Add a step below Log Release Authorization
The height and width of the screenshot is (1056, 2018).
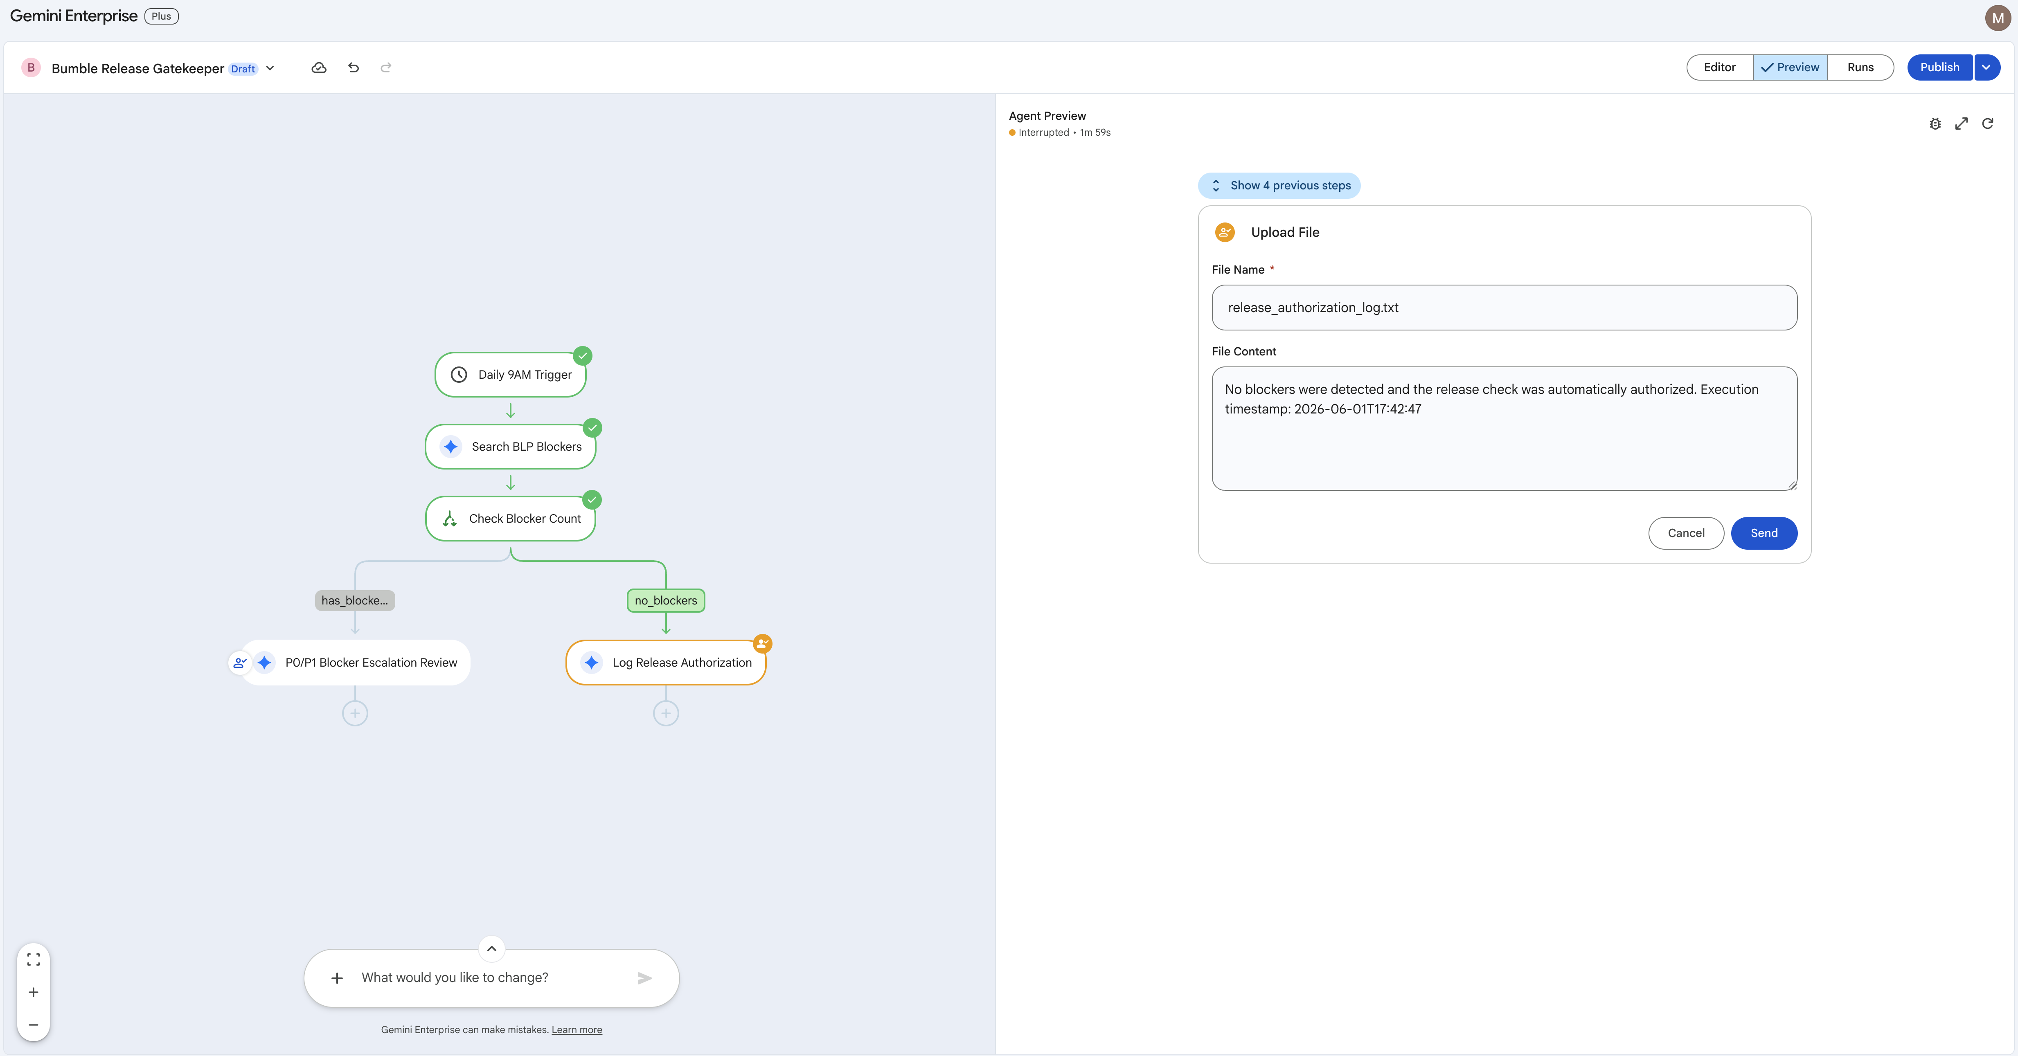[x=666, y=713]
